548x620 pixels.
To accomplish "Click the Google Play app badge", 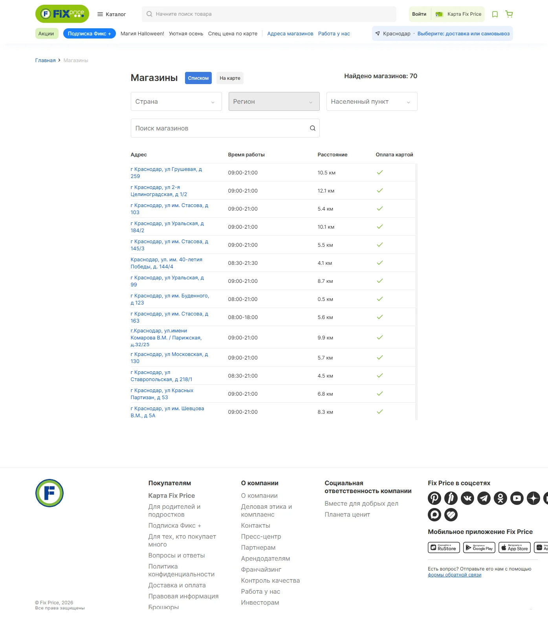I will point(479,547).
